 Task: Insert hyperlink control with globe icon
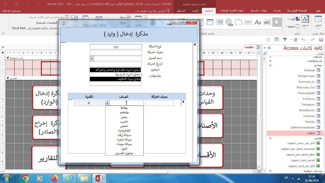pyautogui.click(x=229, y=22)
